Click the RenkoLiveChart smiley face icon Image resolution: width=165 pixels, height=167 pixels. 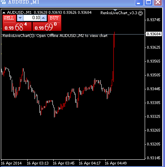140,13
